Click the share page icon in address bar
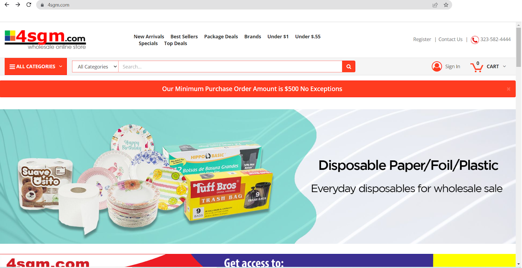 pyautogui.click(x=435, y=5)
